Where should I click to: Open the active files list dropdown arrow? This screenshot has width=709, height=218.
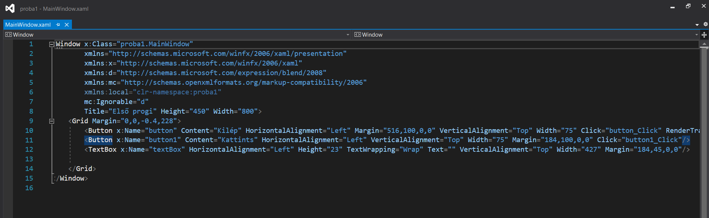click(697, 25)
